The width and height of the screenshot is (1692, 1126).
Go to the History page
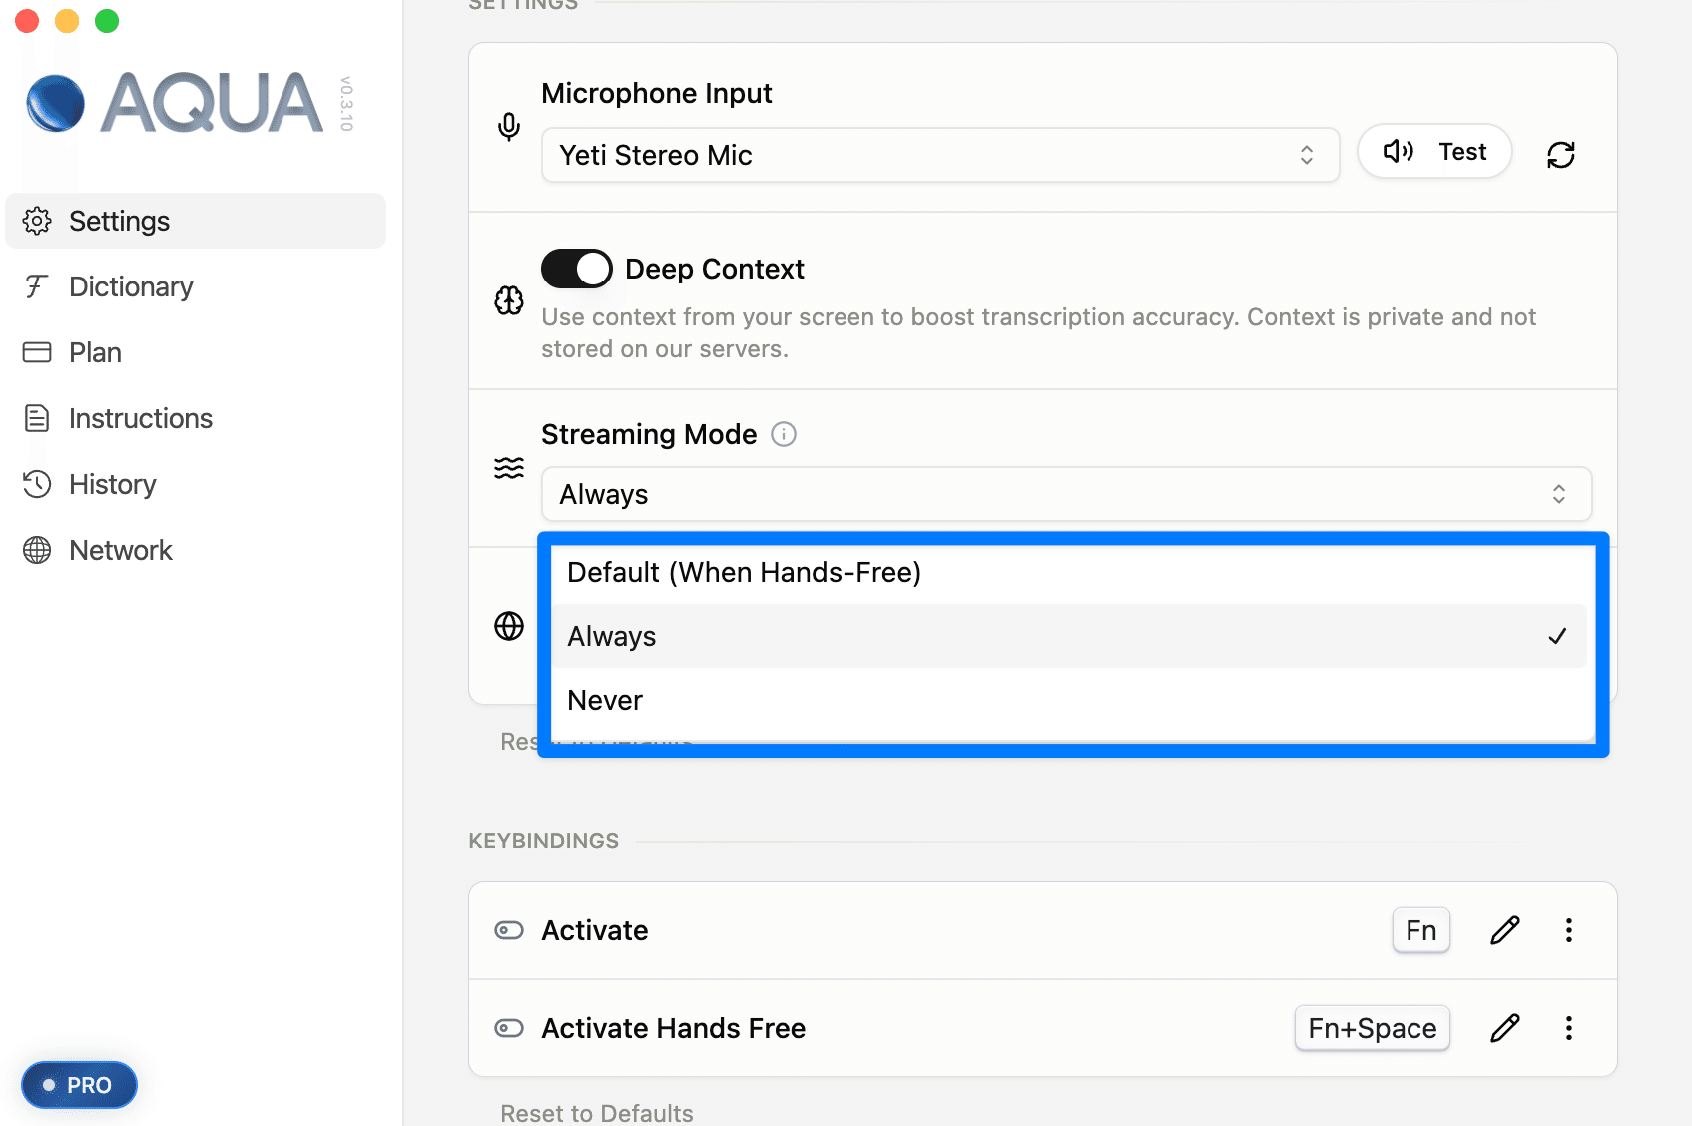[x=112, y=484]
